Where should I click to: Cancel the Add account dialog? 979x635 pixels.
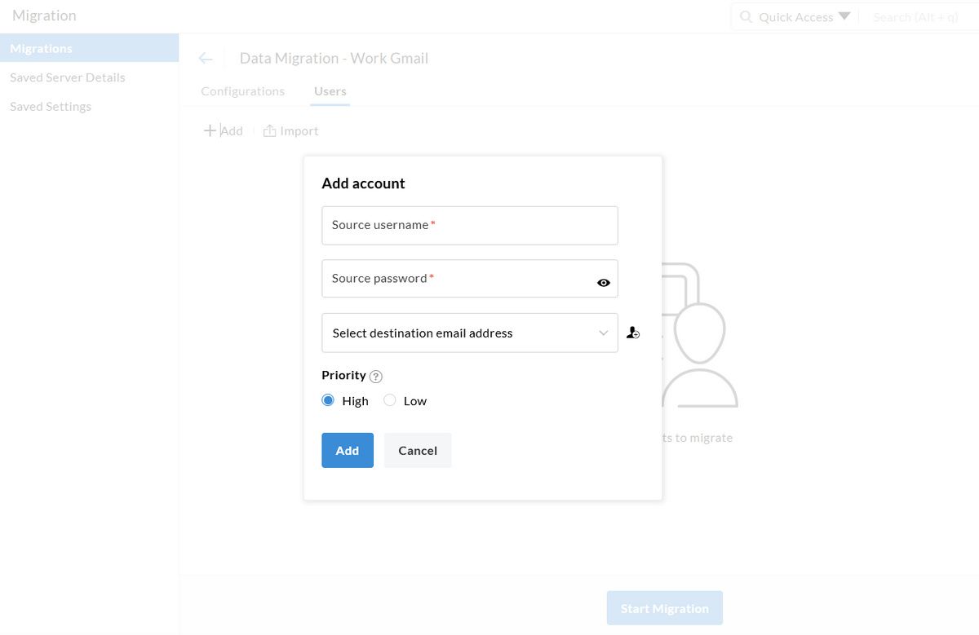pos(417,450)
